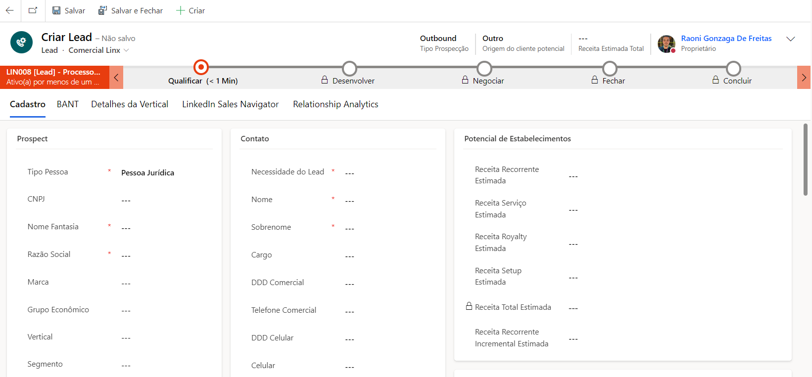Image resolution: width=812 pixels, height=377 pixels.
Task: Collapse the process flow with left chevron
Action: pyautogui.click(x=116, y=78)
